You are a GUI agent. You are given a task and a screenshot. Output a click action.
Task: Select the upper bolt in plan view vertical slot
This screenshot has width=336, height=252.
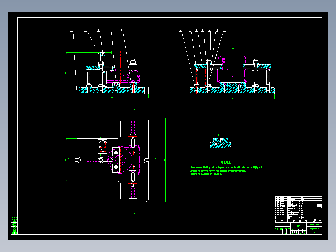[x=133, y=136]
